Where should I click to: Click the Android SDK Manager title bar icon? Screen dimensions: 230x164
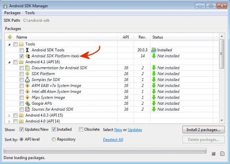[5, 6]
